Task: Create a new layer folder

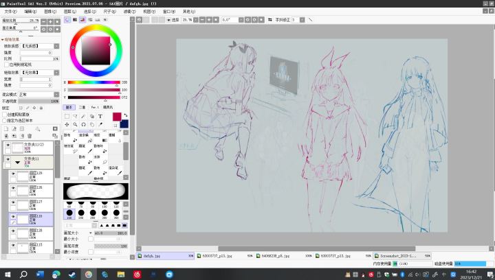Action: pos(22,128)
